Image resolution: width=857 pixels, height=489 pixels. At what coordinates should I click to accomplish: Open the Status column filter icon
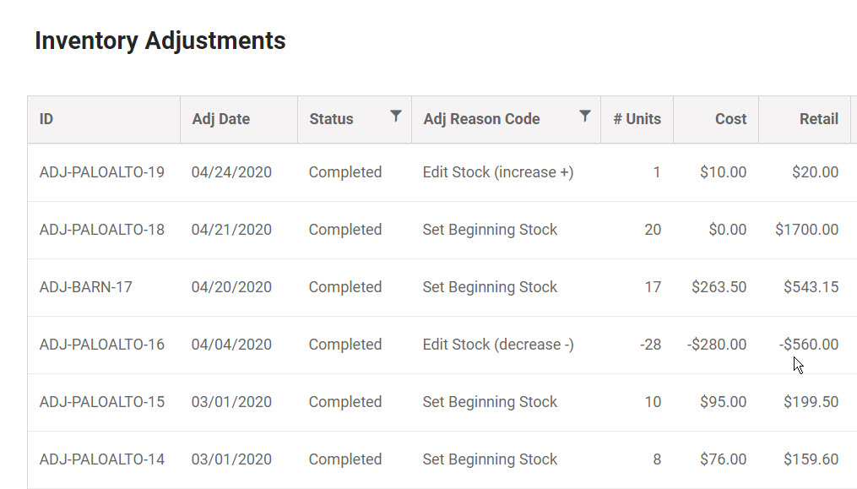click(x=396, y=116)
